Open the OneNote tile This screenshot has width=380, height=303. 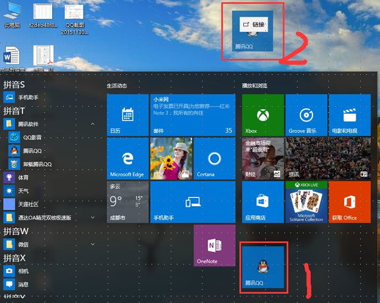click(x=215, y=245)
